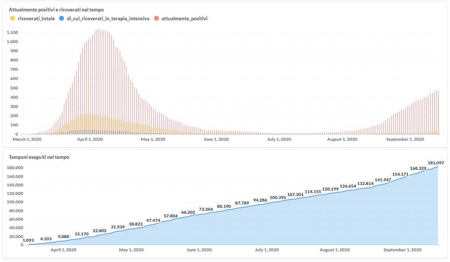Click 'March 1, 2020' on the top chart axis
This screenshot has width=450, height=262.
[27, 139]
